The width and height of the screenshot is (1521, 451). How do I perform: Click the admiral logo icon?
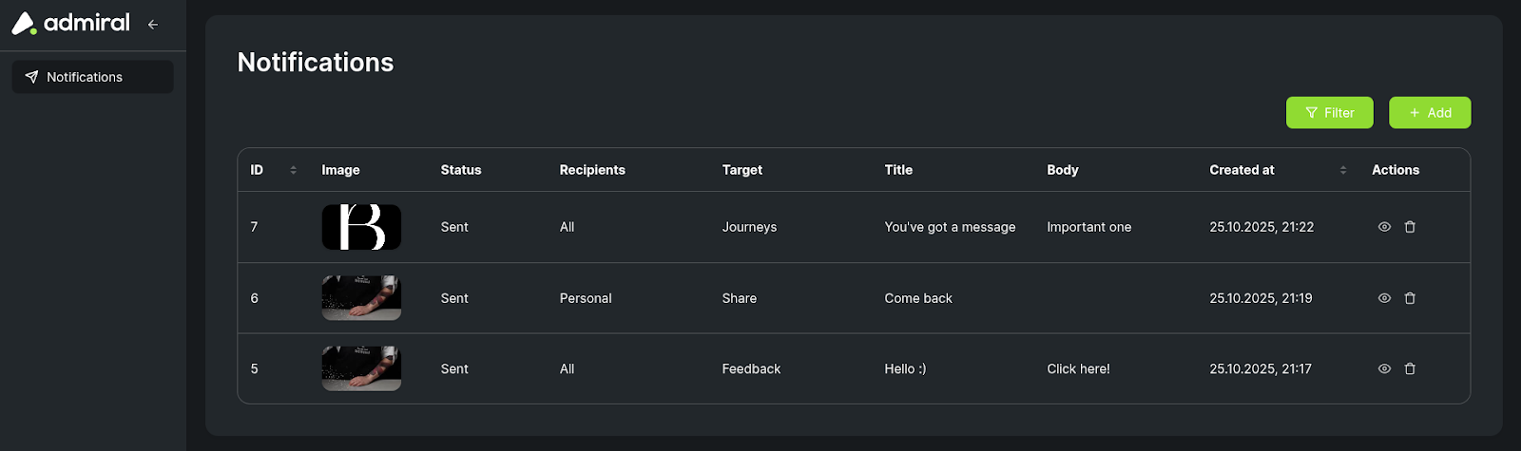24,23
